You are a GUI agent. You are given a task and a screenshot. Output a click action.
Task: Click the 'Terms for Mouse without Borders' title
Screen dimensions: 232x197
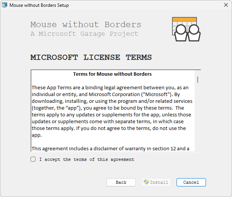[112, 74]
